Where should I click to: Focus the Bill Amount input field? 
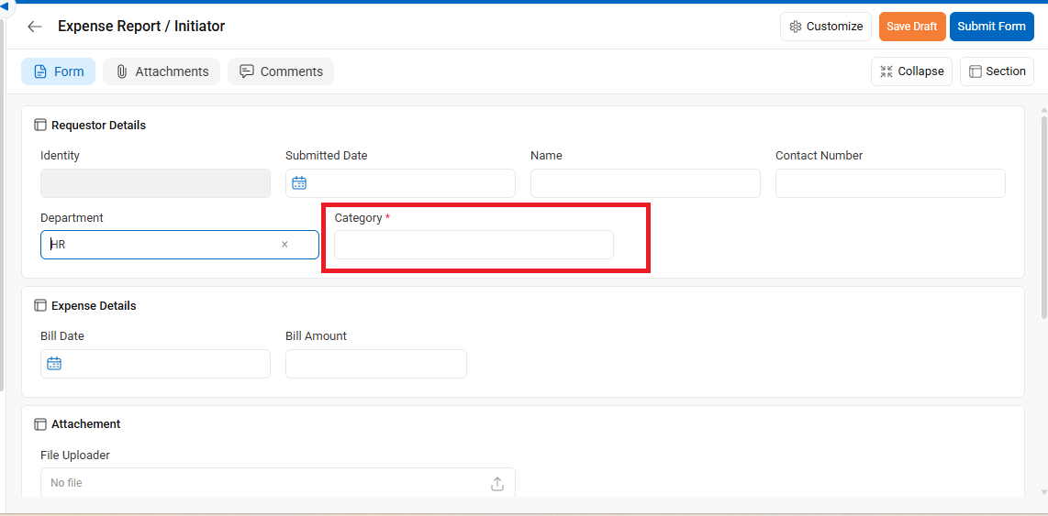click(x=375, y=364)
